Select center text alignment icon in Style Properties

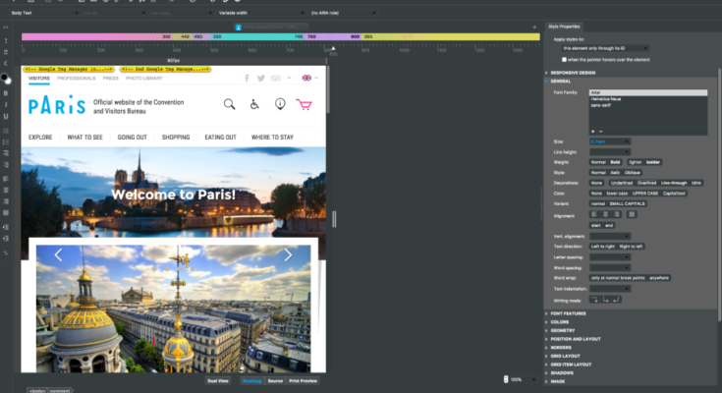[605, 214]
